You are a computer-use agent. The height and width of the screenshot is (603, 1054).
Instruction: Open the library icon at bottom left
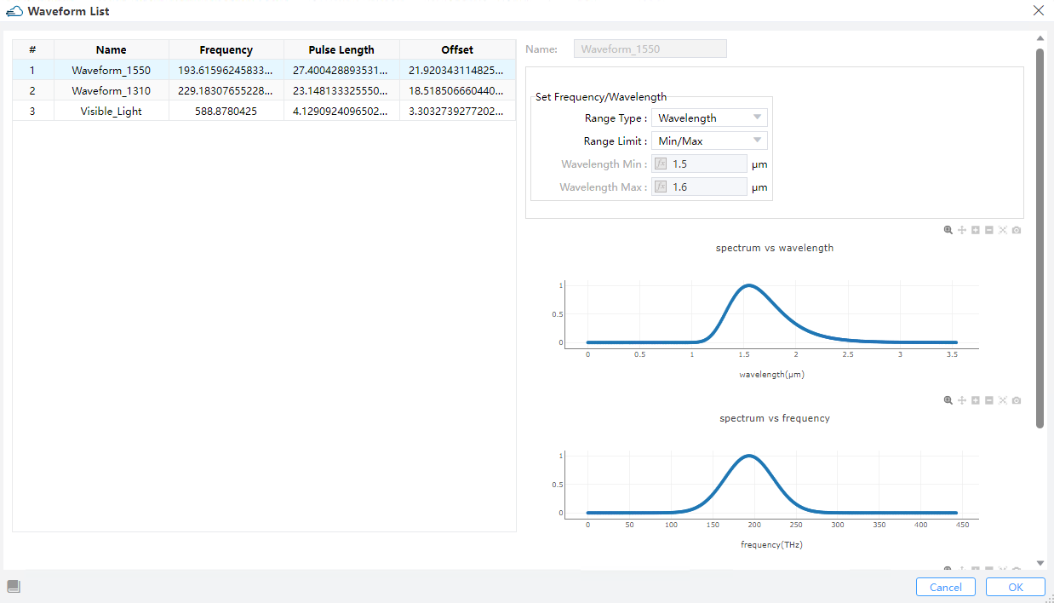[14, 586]
